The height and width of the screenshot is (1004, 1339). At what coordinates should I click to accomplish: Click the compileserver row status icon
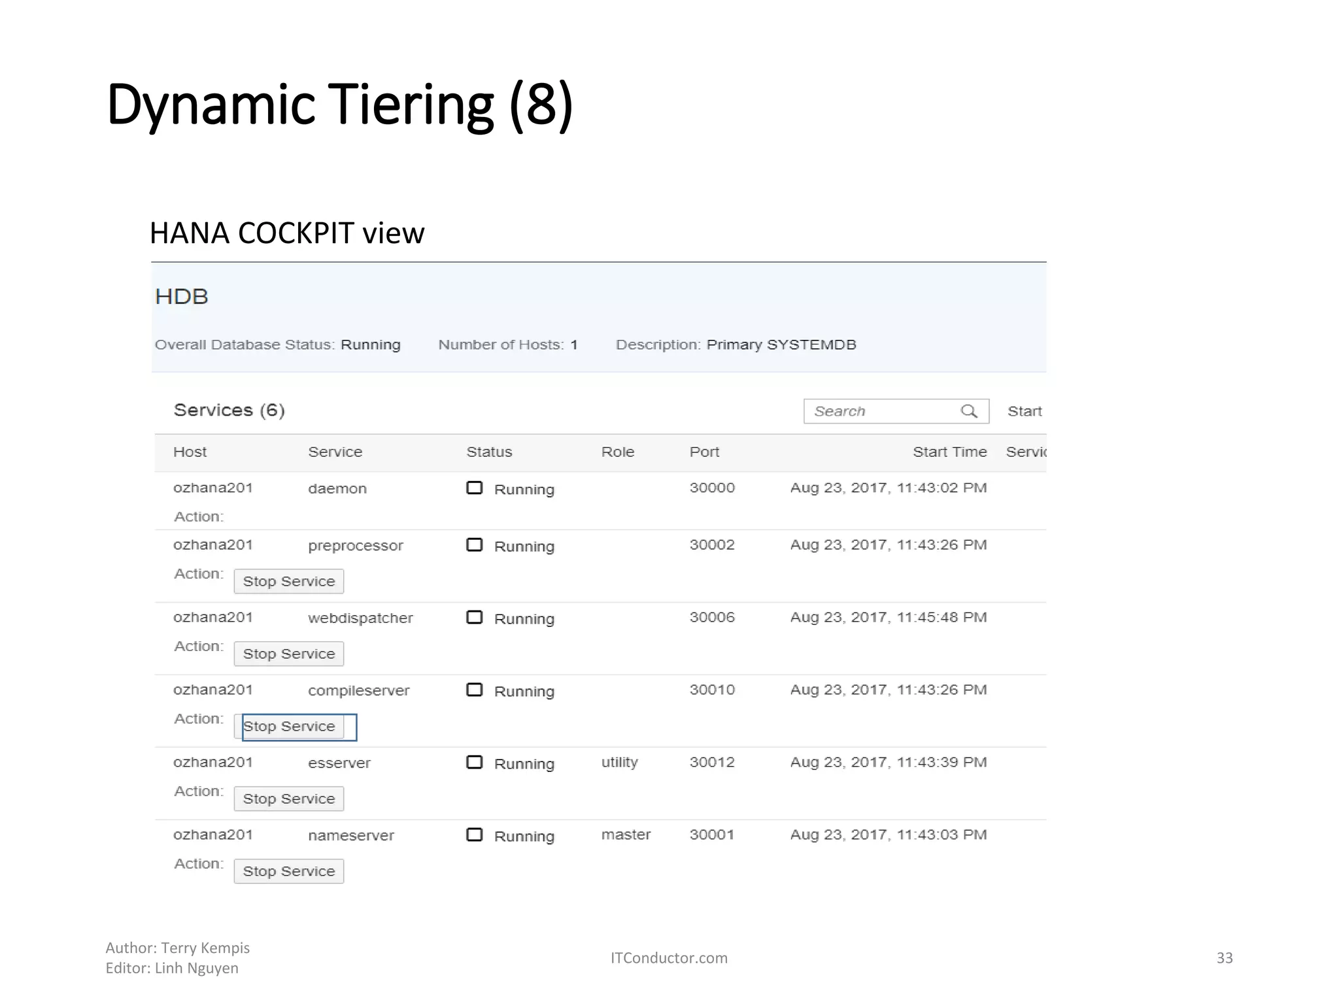click(475, 690)
